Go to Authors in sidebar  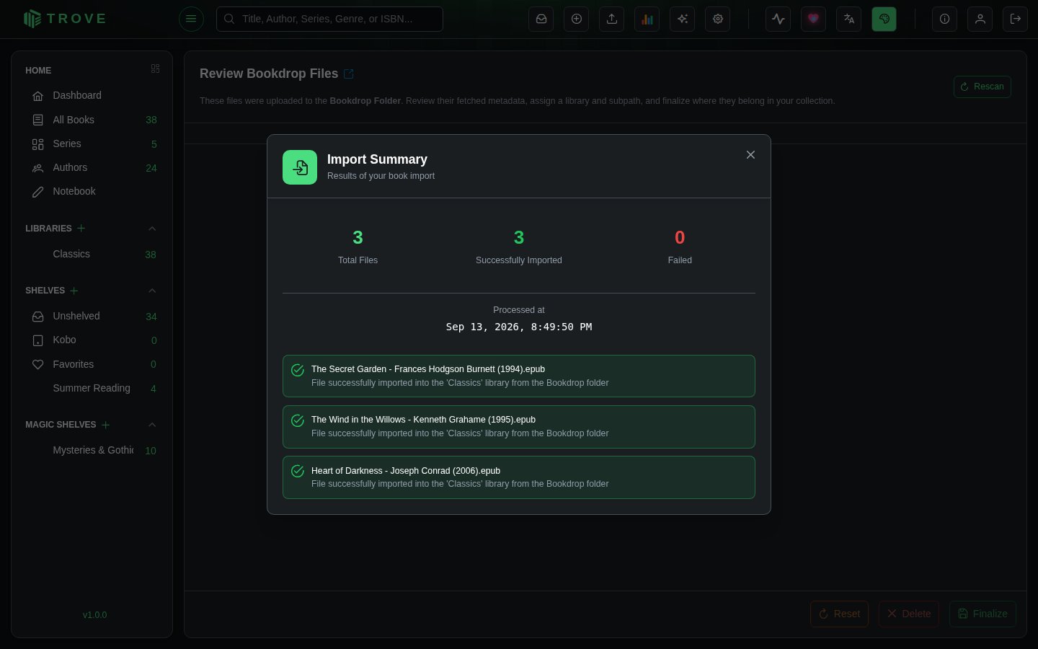tap(92, 167)
